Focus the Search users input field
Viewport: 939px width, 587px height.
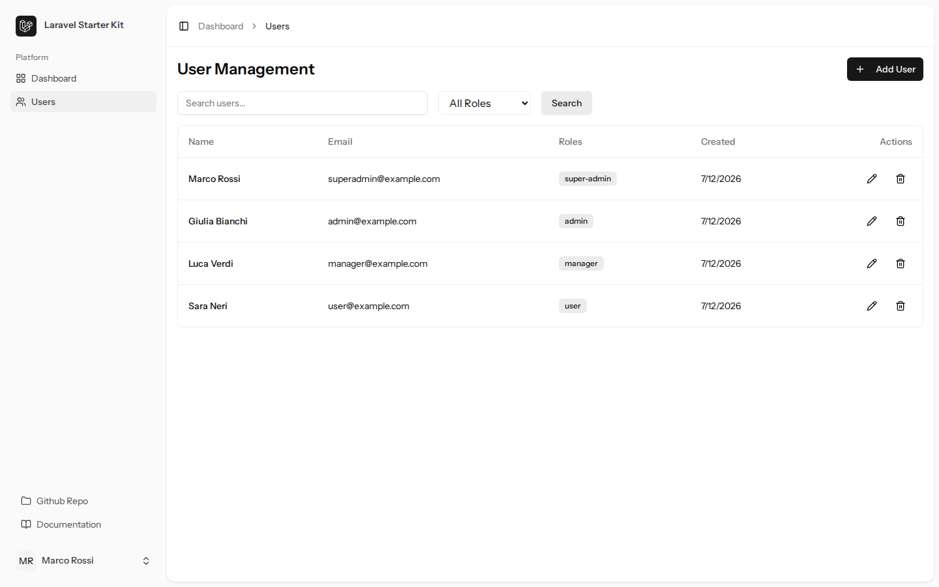pyautogui.click(x=303, y=103)
